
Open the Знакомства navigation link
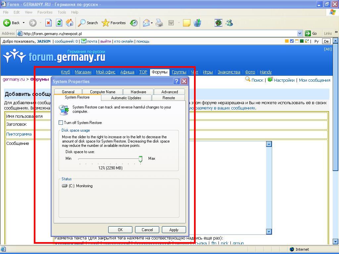tap(229, 72)
